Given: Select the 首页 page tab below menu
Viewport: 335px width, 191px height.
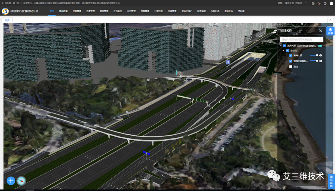Looking at the screenshot, I should tap(7, 20).
